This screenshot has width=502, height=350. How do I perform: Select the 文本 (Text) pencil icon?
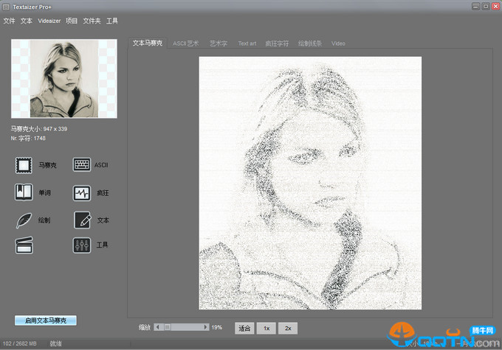[82, 220]
